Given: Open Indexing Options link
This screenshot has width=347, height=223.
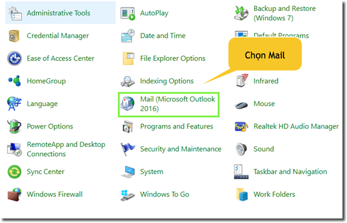Looking at the screenshot, I should coord(167,81).
